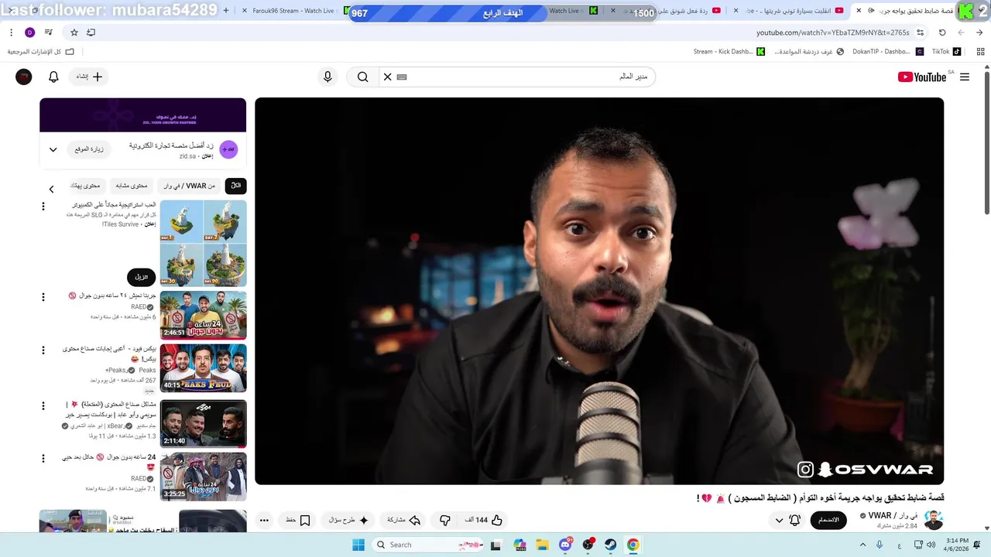Open the YouTube guide hamburger menu
This screenshot has width=991, height=557.
click(x=964, y=77)
